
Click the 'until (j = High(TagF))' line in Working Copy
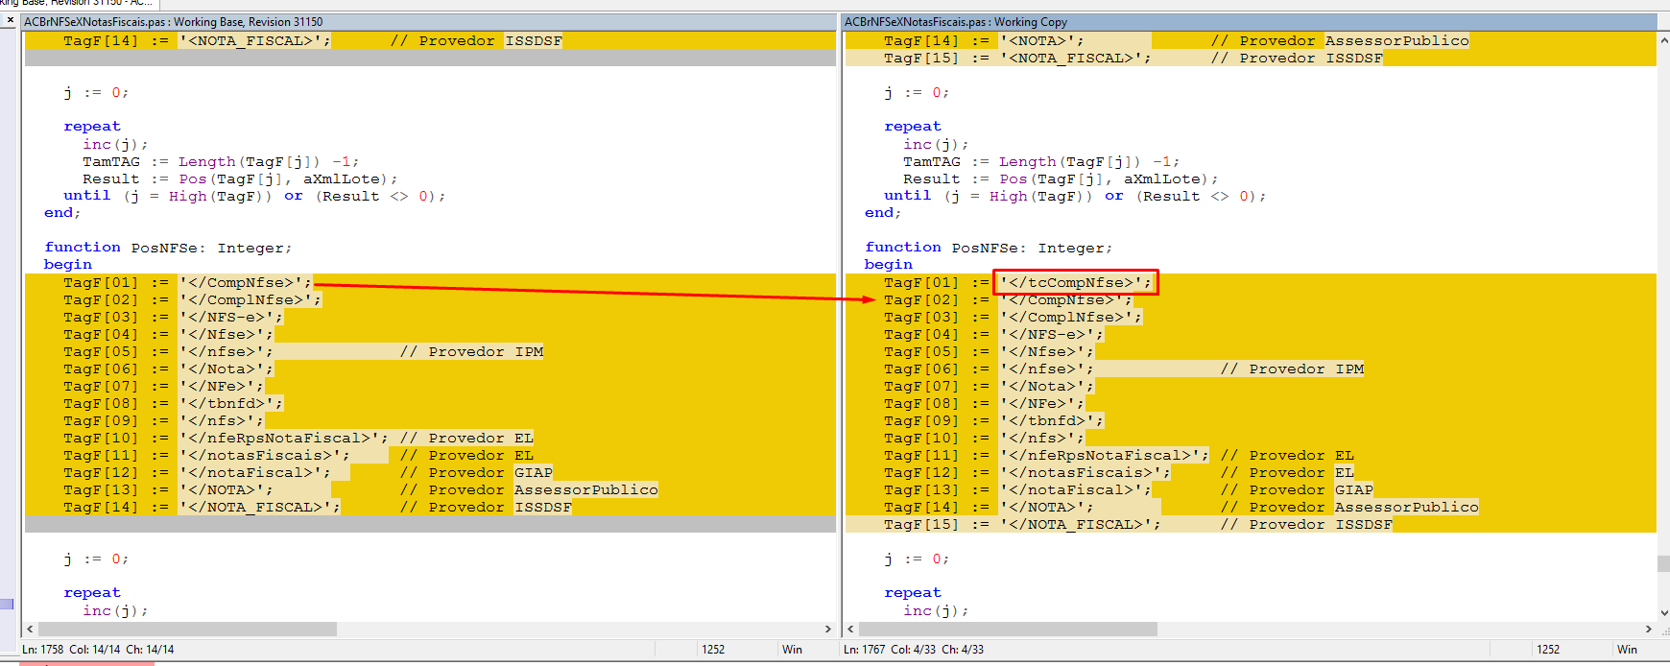click(x=1075, y=196)
